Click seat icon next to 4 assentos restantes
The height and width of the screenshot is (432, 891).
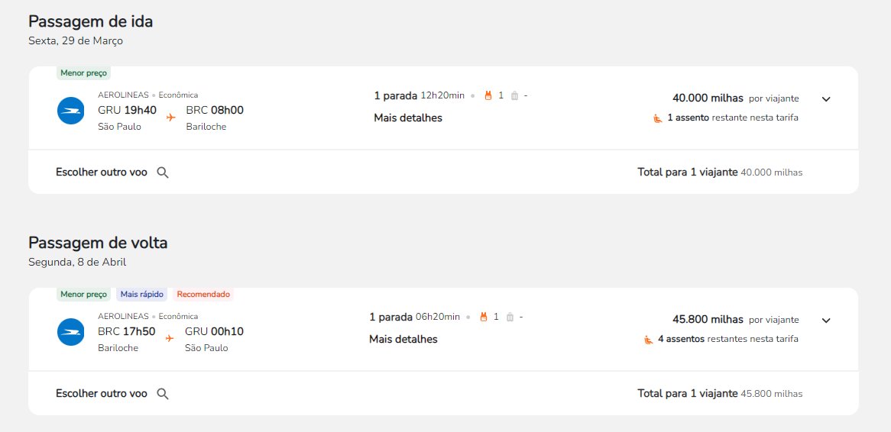[648, 340]
